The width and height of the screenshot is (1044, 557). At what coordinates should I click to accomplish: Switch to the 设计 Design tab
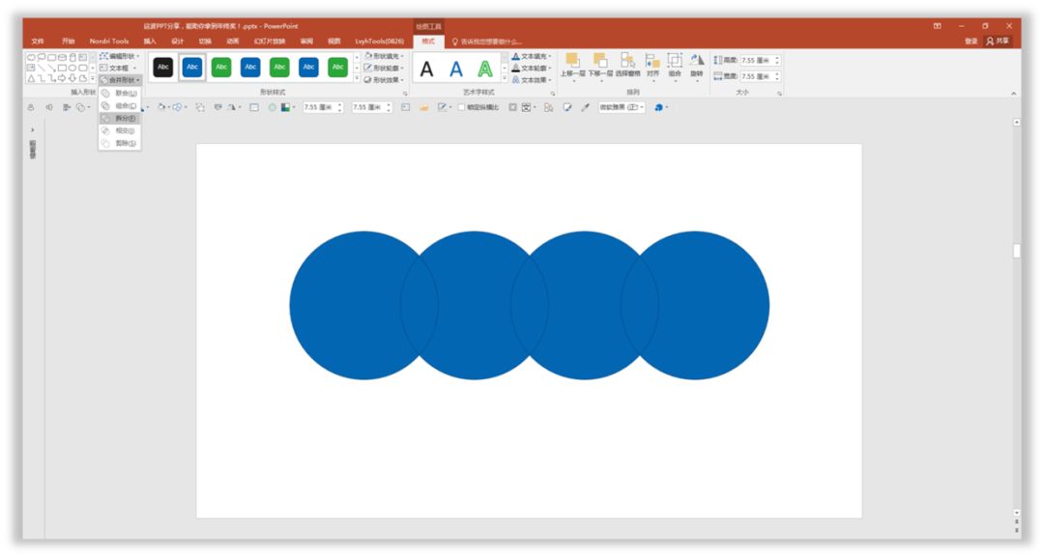click(177, 42)
